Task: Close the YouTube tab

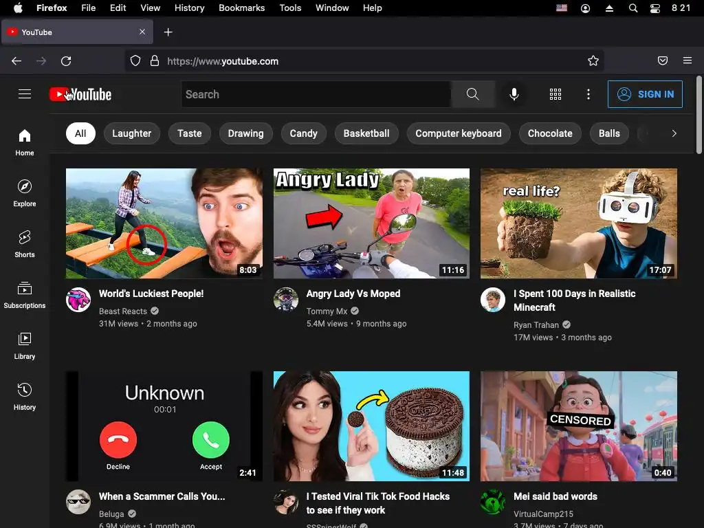Action: [142, 32]
